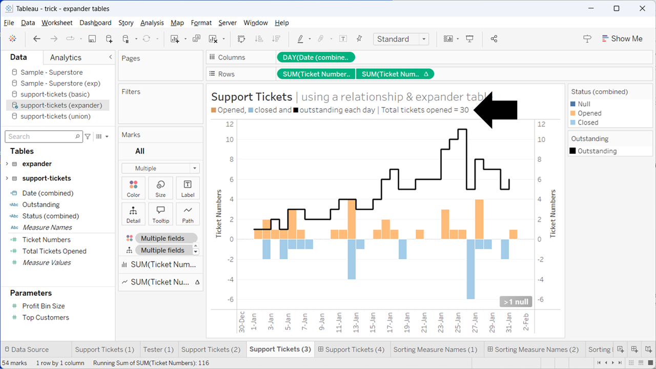
Task: Click the Share Workbook toolbar icon
Action: (494, 39)
